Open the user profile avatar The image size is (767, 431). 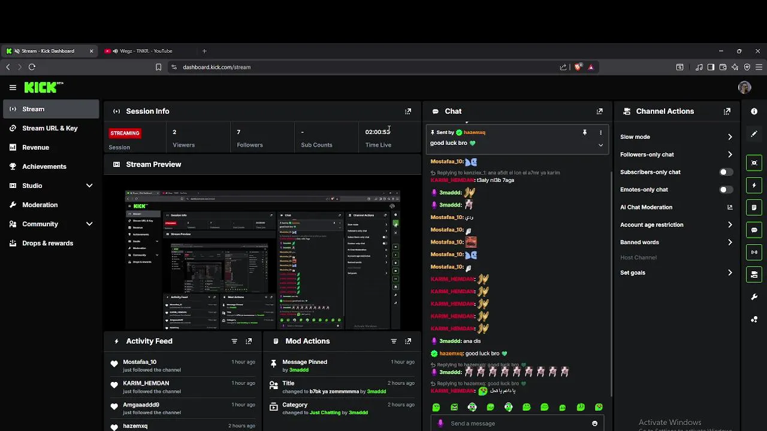(745, 87)
